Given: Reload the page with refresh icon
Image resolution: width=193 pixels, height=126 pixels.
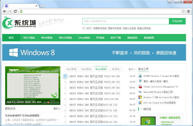Looking at the screenshot, I should [15, 11].
